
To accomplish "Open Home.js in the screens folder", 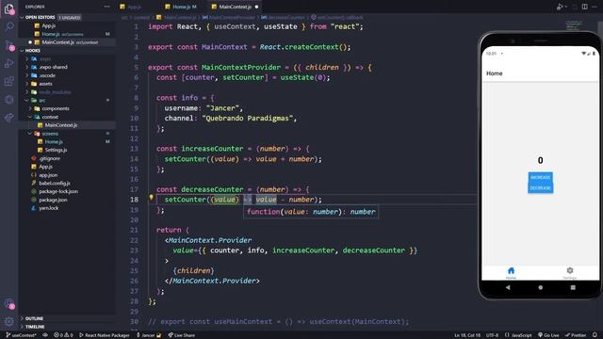I will click(54, 141).
